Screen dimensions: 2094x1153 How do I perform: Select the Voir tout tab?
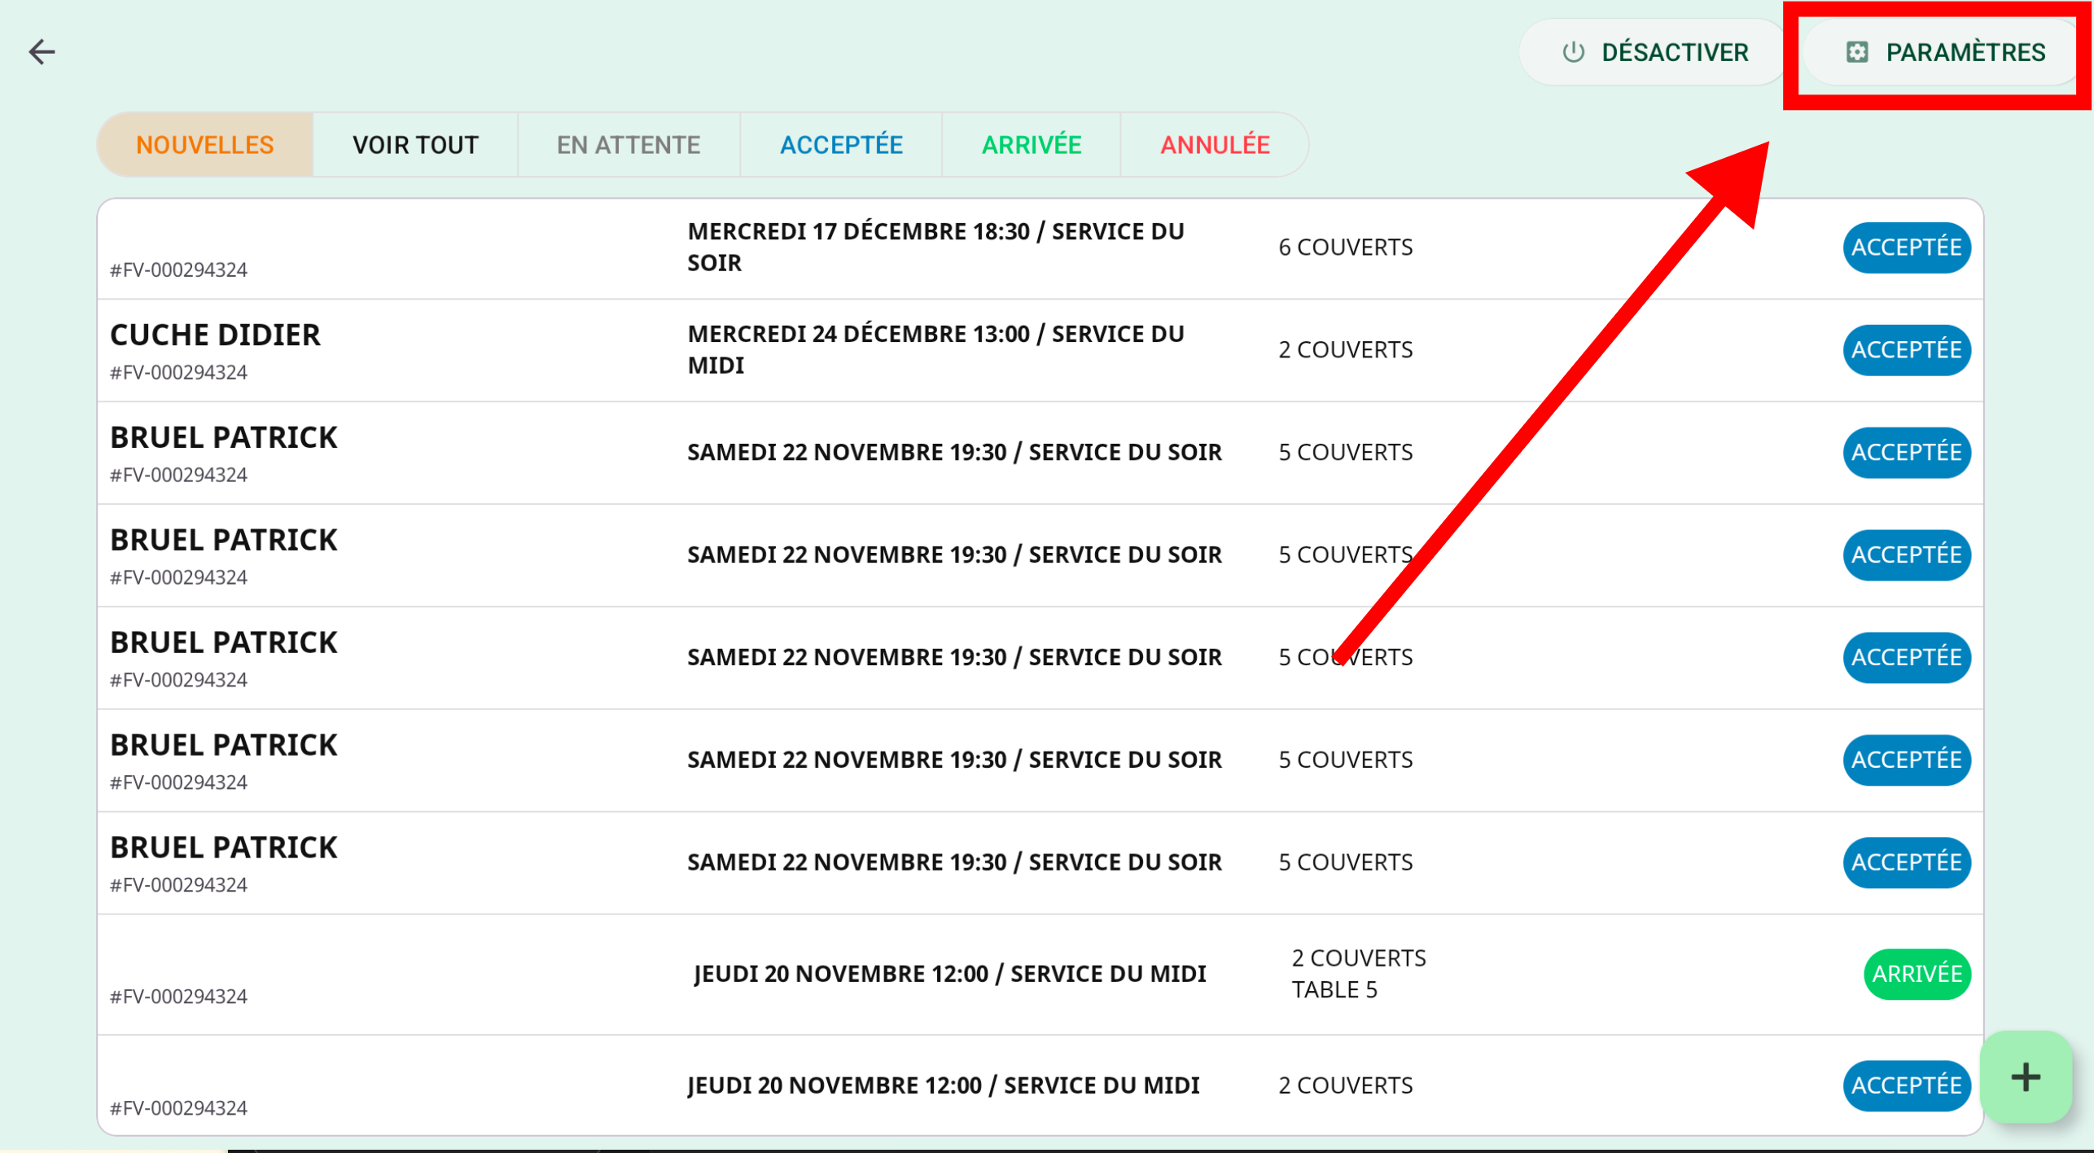[415, 145]
